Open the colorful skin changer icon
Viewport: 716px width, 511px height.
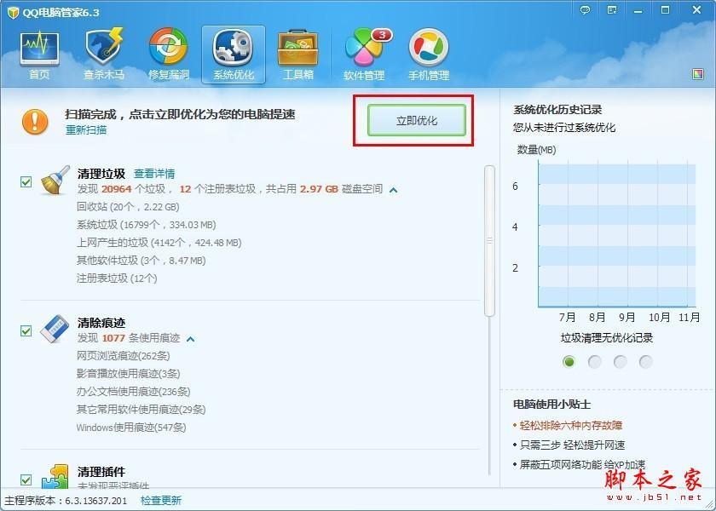pos(699,75)
